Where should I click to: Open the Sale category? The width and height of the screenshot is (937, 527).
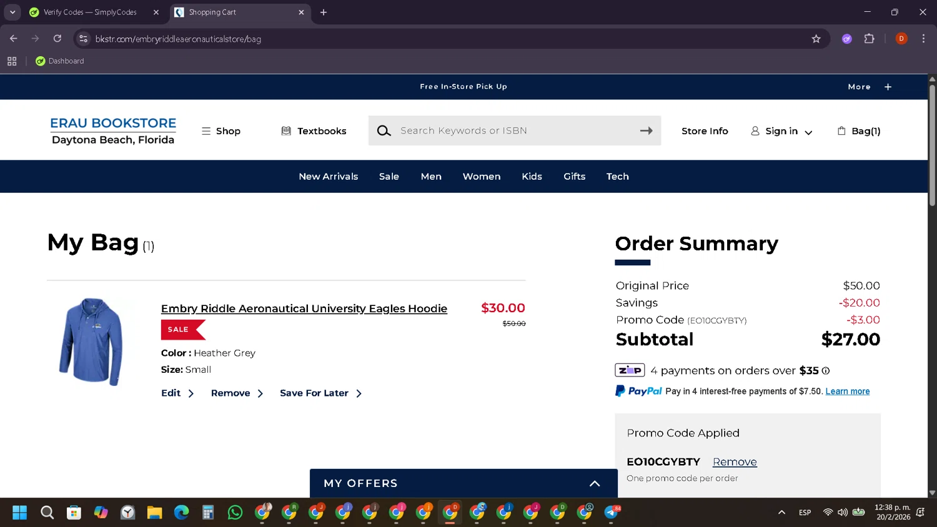pyautogui.click(x=389, y=177)
